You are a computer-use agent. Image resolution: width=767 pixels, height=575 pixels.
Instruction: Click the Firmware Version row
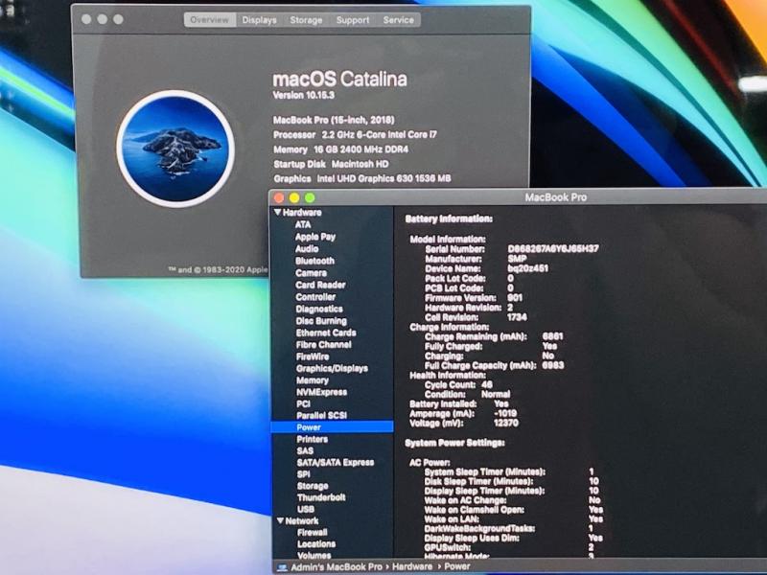tap(474, 298)
